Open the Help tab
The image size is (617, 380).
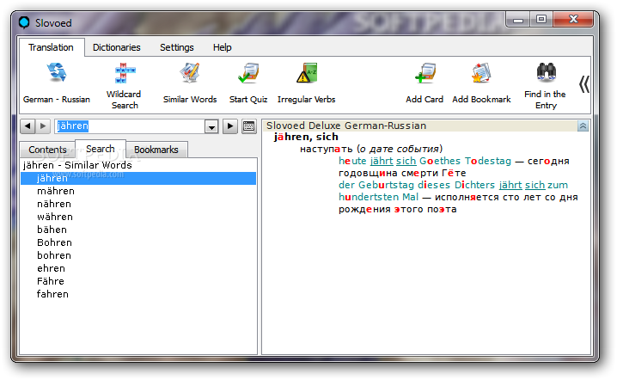(223, 47)
